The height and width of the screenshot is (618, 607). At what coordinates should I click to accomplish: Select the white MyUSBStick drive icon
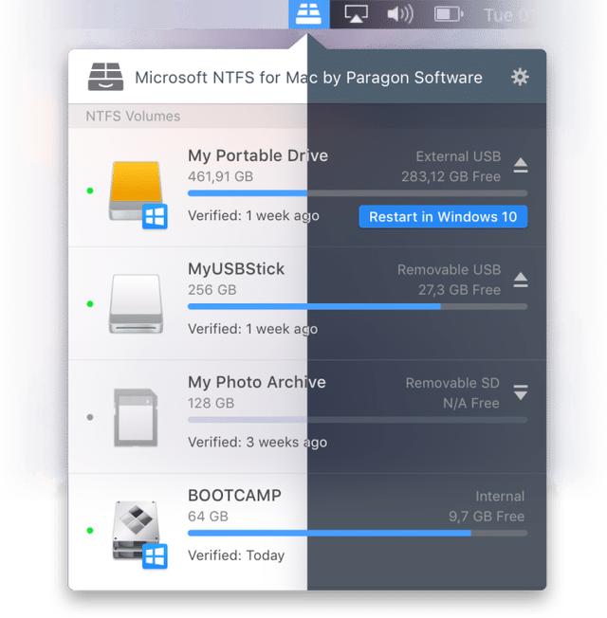click(136, 304)
